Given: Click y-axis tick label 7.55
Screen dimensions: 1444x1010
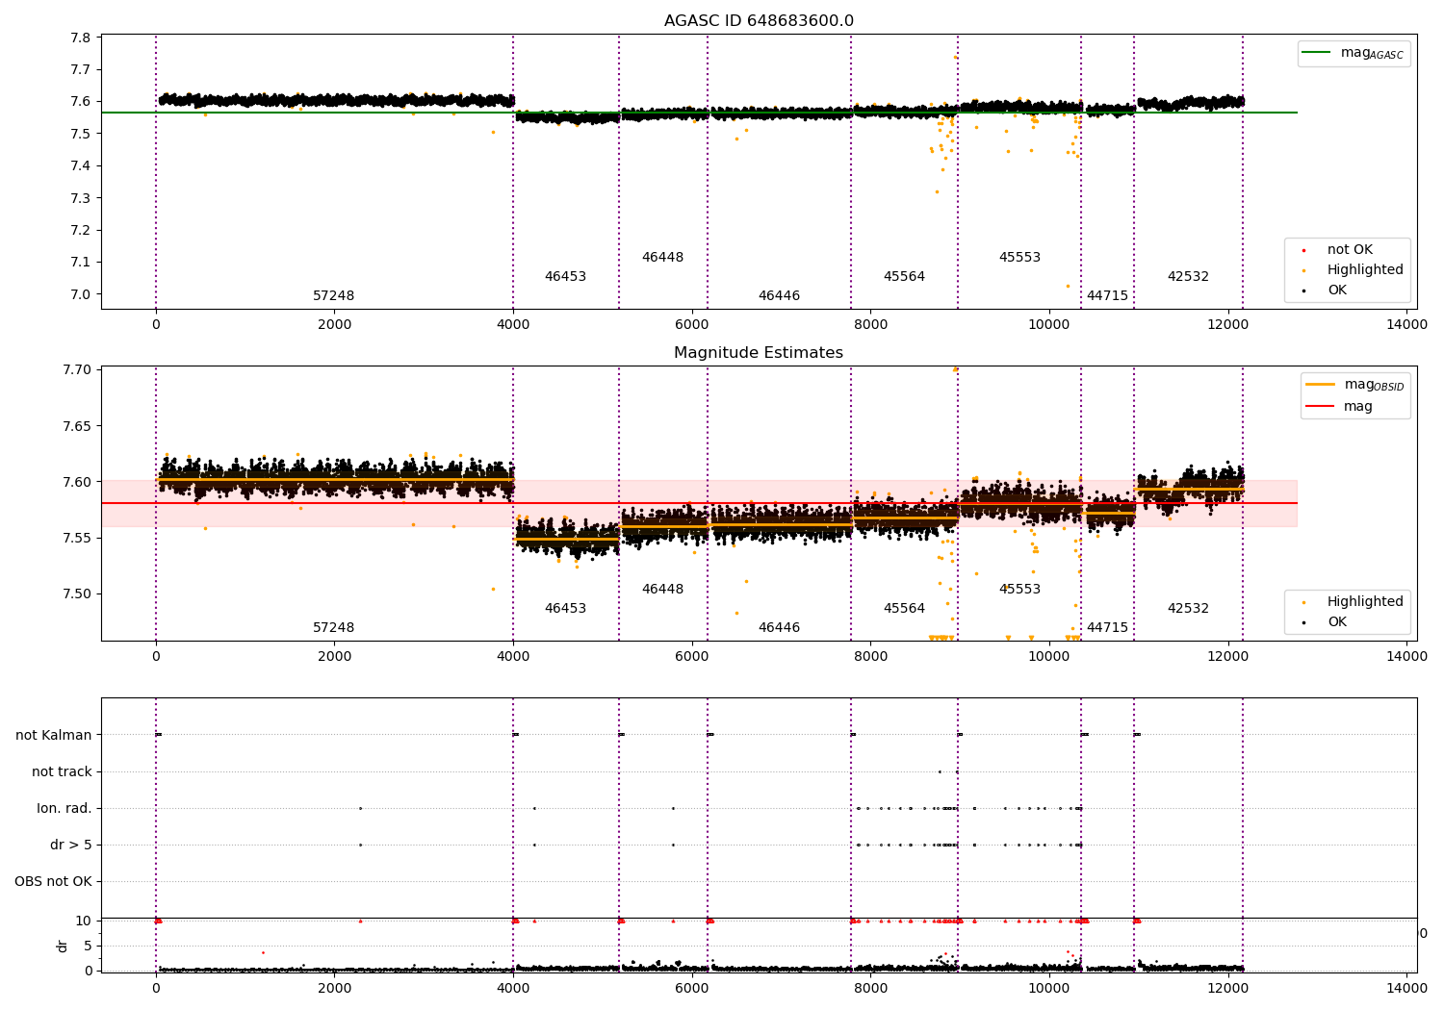Looking at the screenshot, I should pos(77,538).
